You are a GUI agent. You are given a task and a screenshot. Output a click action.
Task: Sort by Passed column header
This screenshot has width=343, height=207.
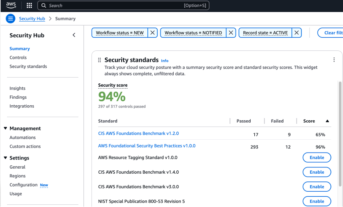(244, 121)
